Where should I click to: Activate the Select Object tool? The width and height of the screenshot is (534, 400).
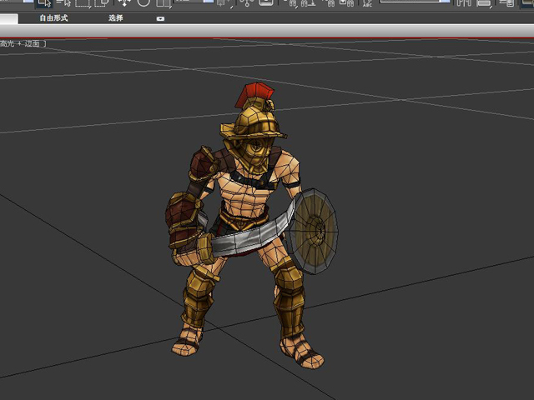pyautogui.click(x=44, y=3)
